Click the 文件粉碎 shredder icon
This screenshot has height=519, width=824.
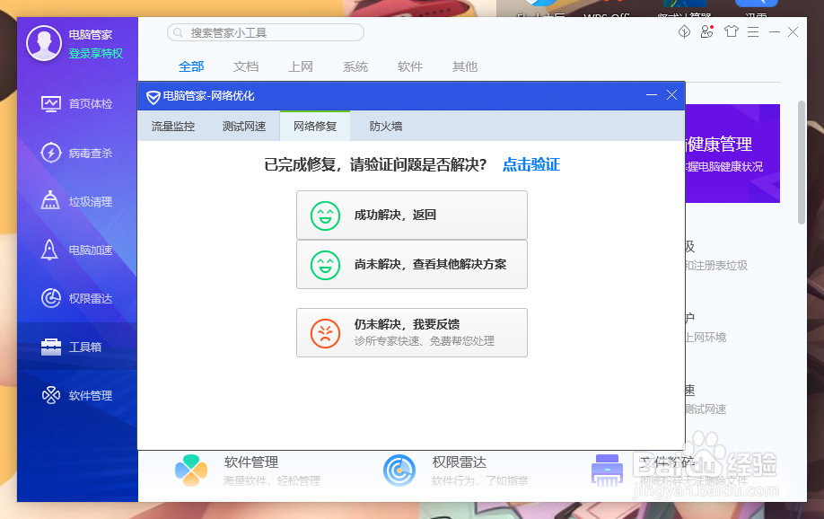(x=607, y=471)
